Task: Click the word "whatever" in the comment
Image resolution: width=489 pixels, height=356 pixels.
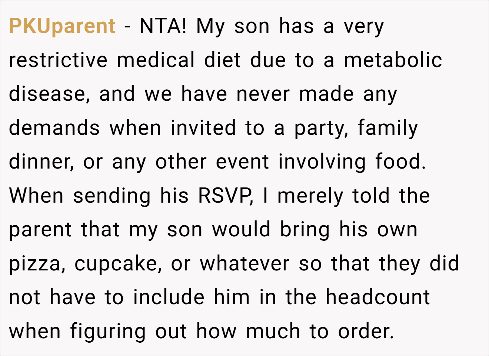Action: click(x=245, y=264)
